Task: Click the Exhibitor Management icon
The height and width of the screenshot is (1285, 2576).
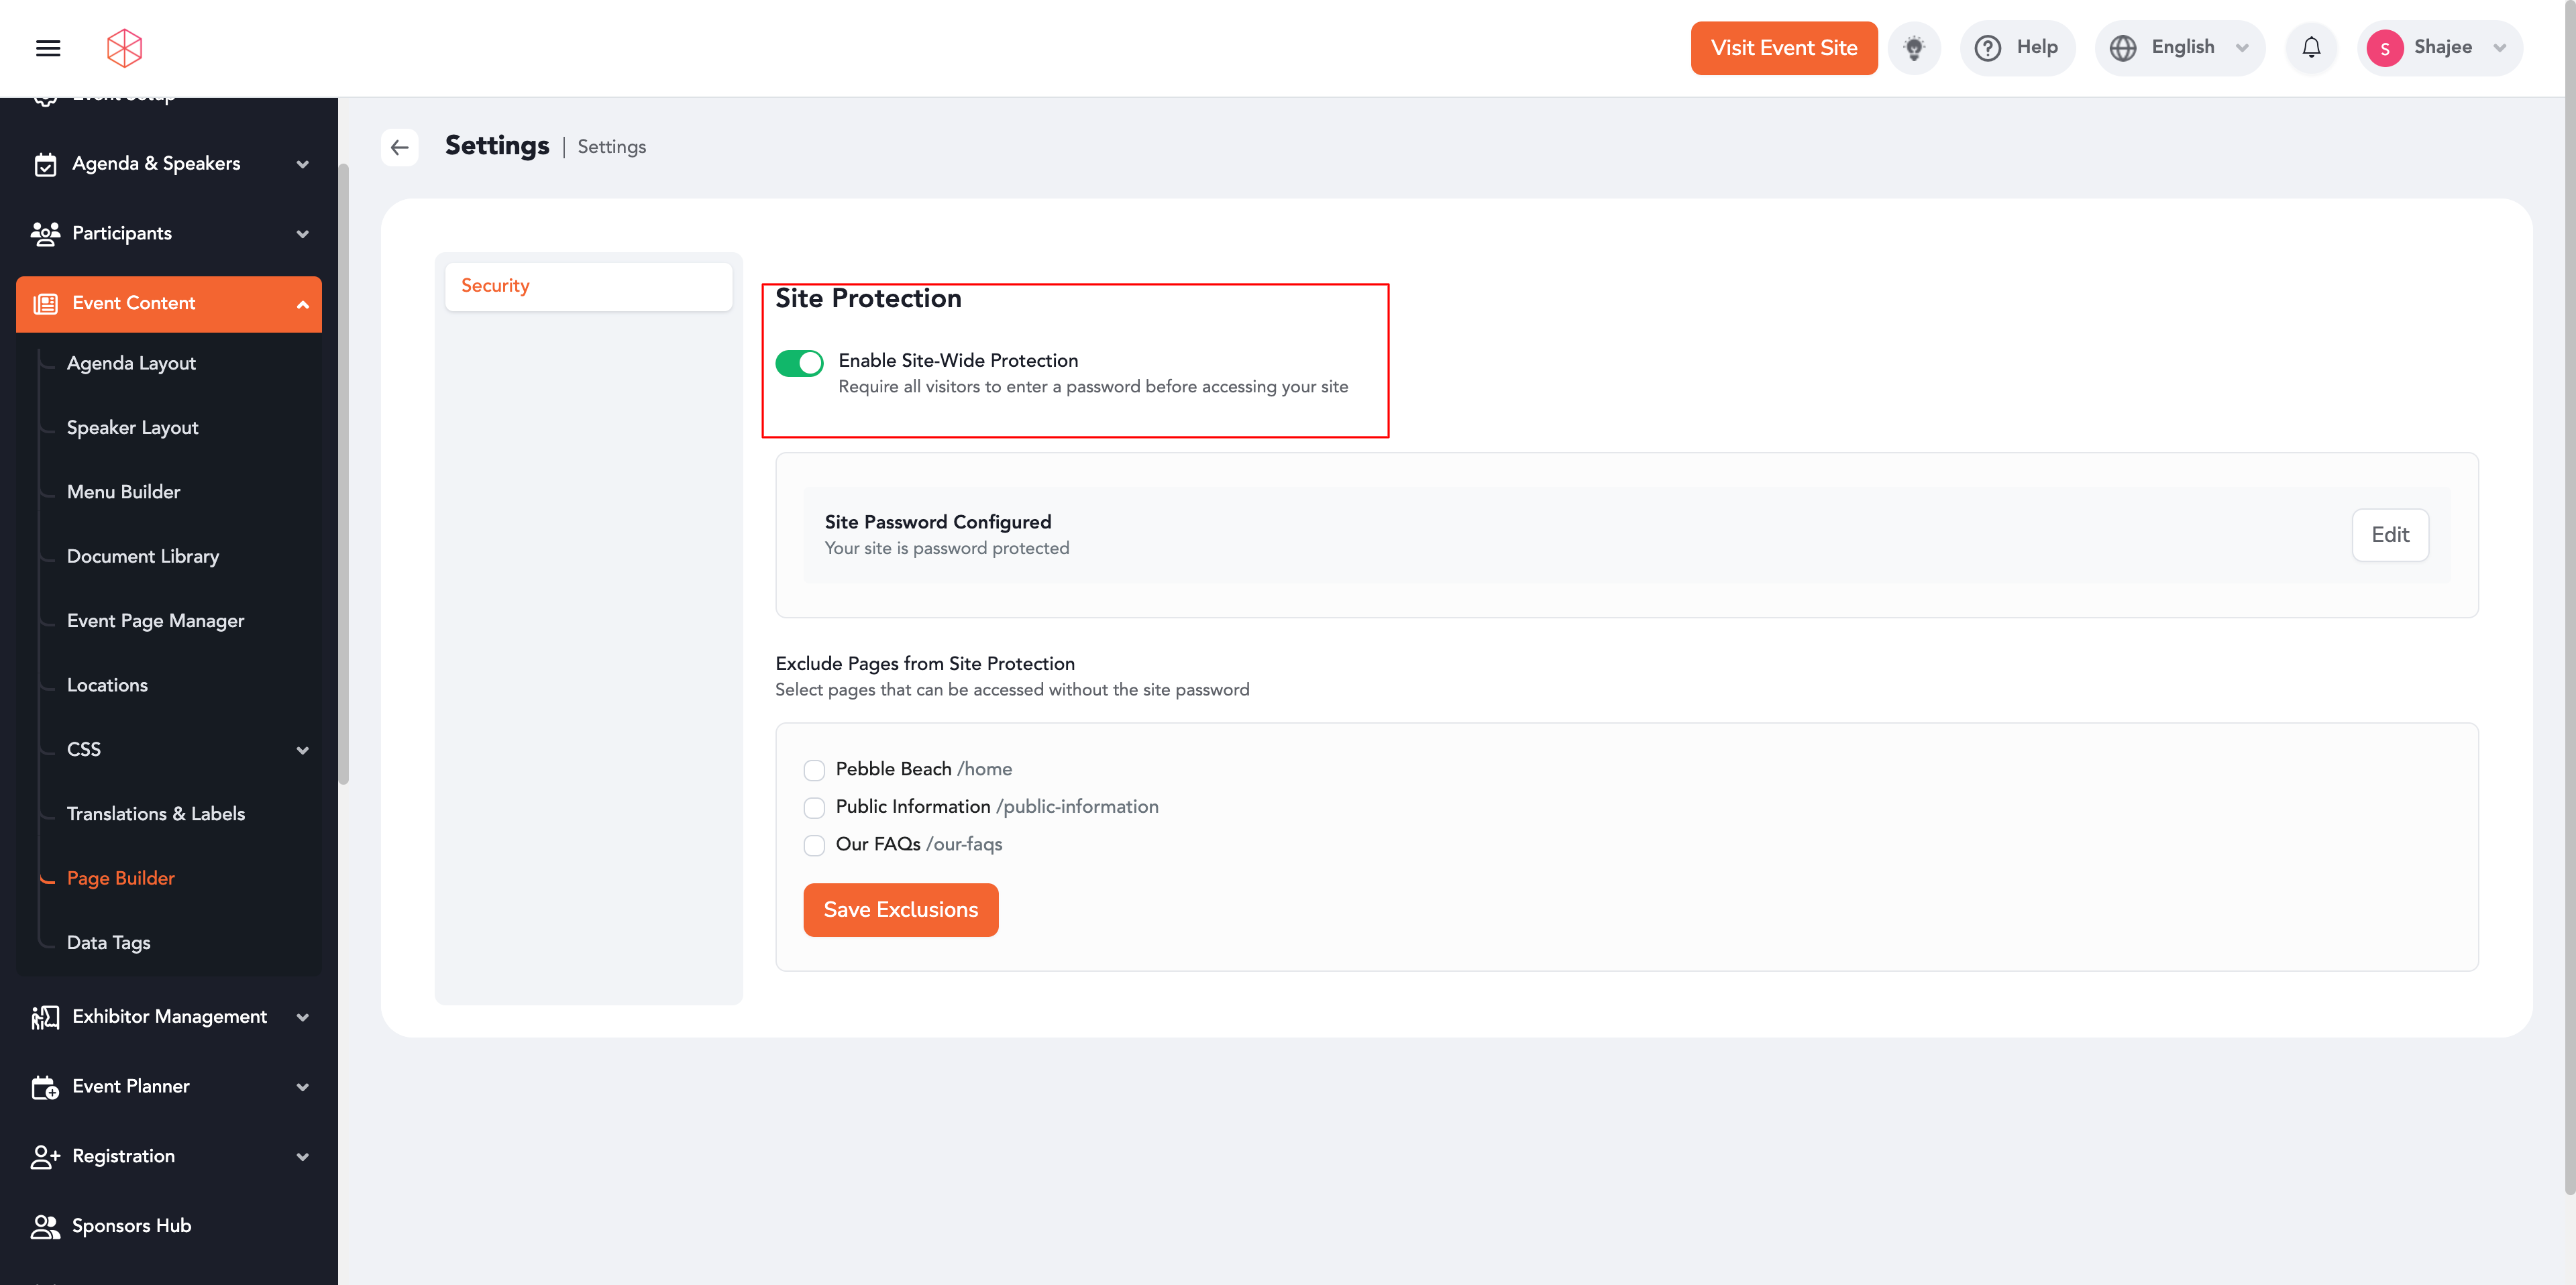Action: tap(45, 1017)
